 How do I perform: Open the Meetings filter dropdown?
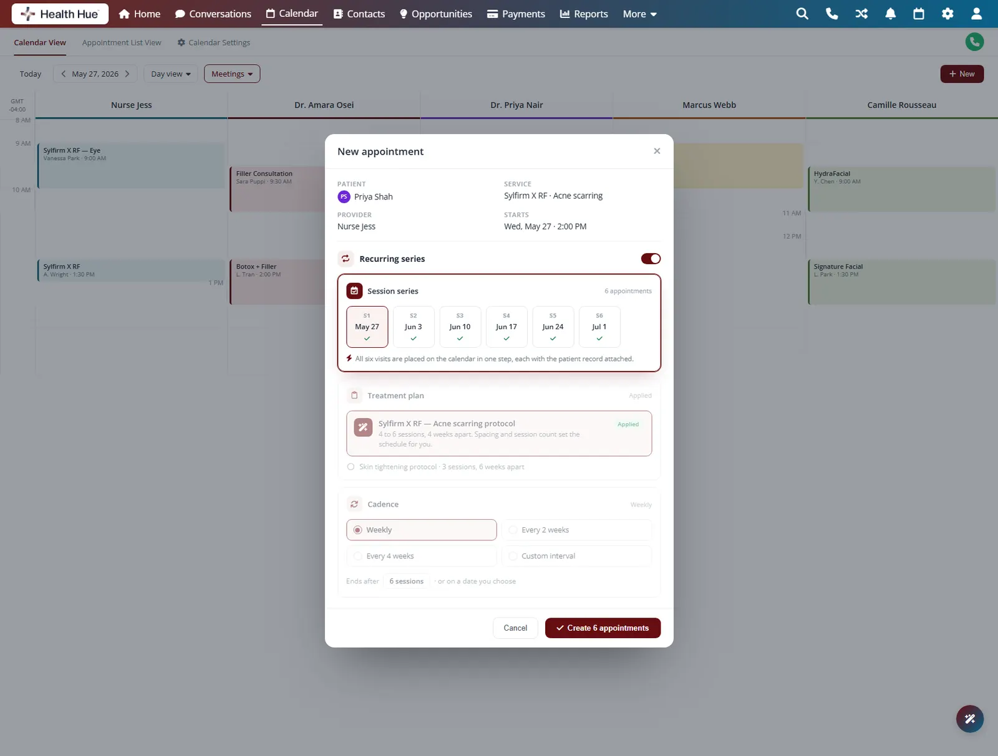point(232,74)
